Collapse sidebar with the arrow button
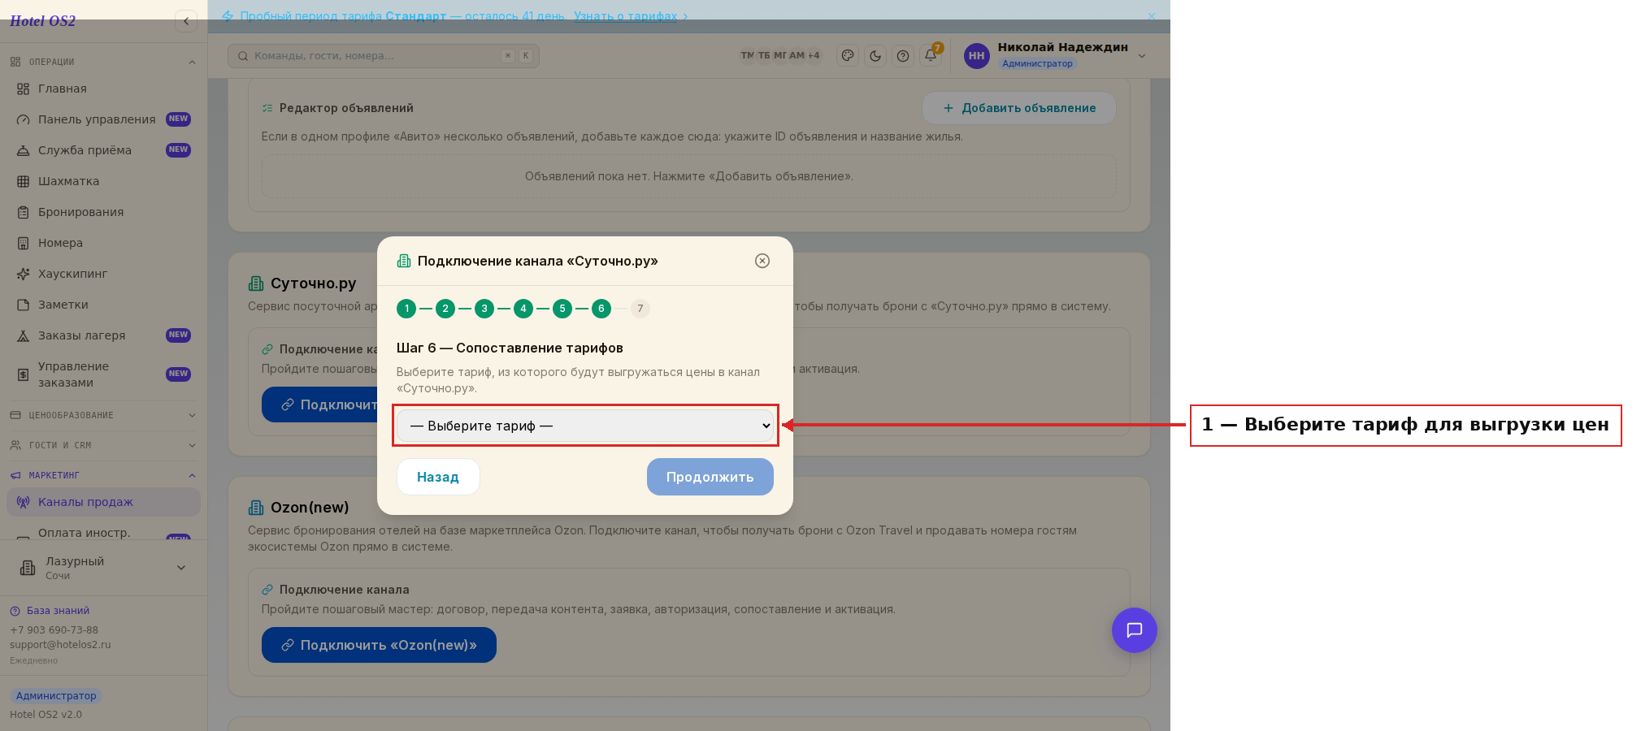The height and width of the screenshot is (731, 1641). click(186, 21)
